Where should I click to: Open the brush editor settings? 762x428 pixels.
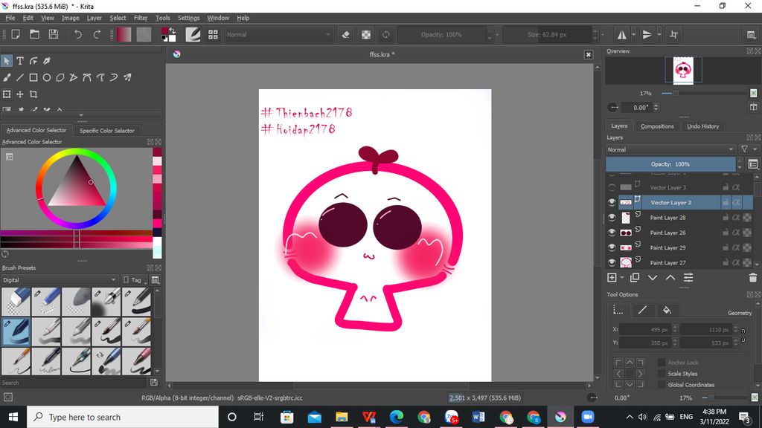193,34
